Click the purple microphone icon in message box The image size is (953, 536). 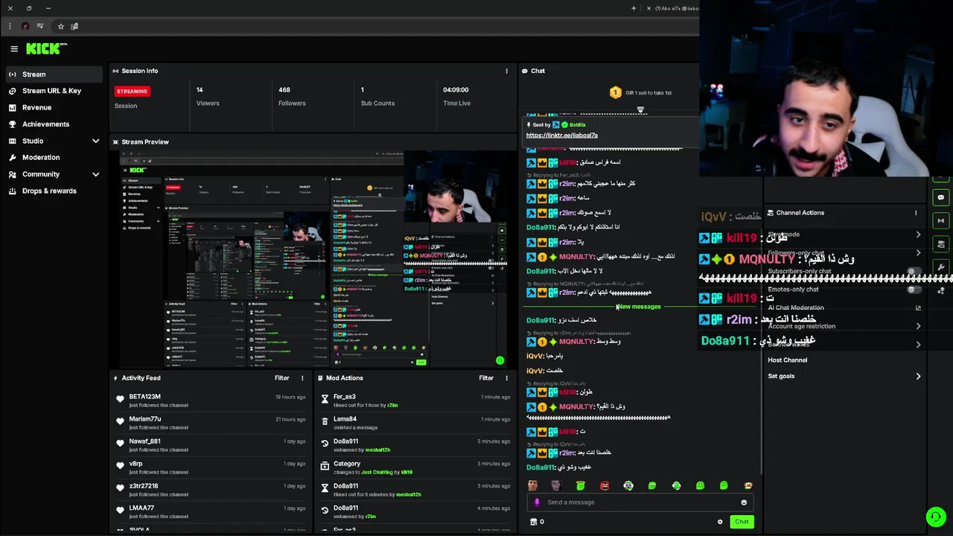(537, 502)
